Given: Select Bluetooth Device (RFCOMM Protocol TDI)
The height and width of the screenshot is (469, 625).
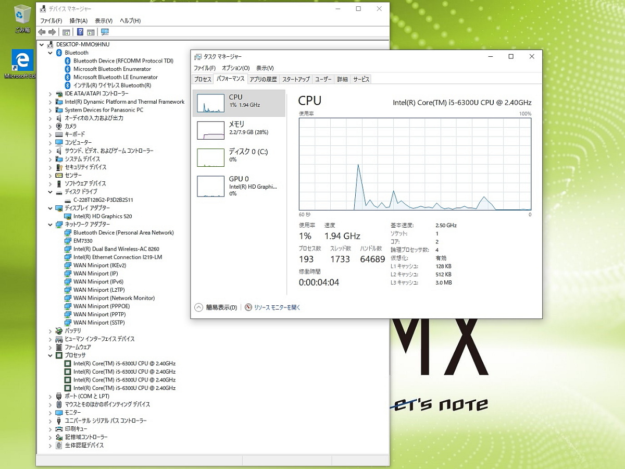Looking at the screenshot, I should 123,61.
